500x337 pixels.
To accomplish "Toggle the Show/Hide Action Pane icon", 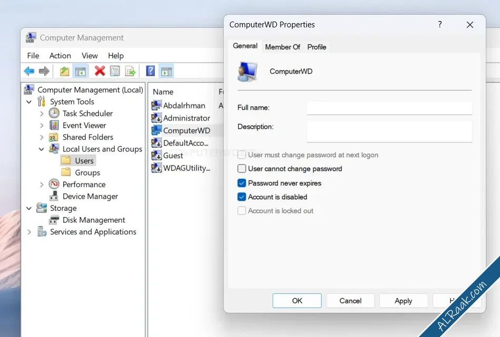I will [x=166, y=72].
